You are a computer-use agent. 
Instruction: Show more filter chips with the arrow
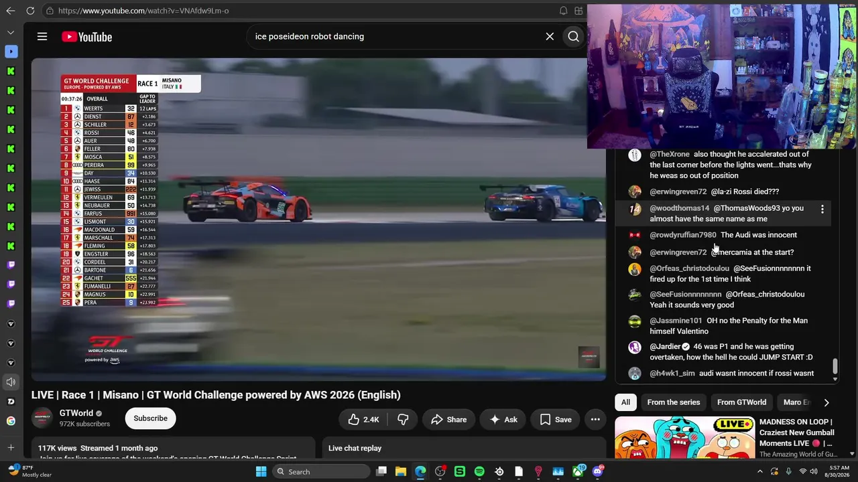pos(826,402)
